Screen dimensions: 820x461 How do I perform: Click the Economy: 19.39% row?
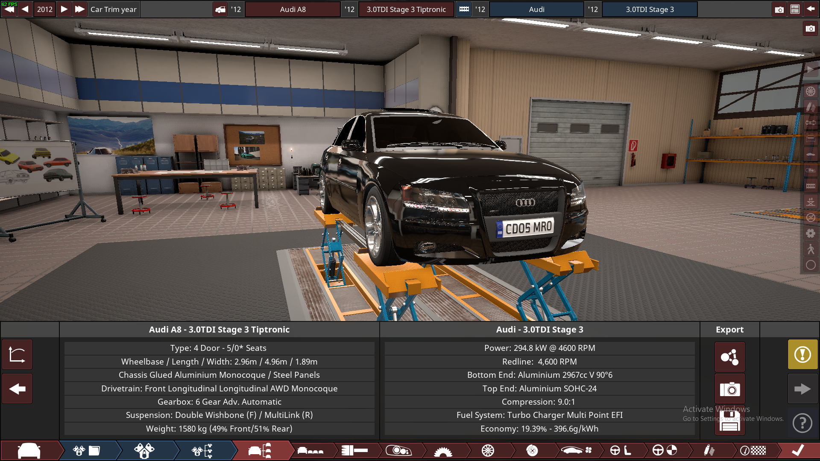[539, 429]
